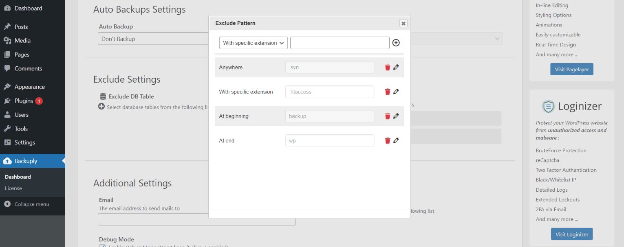Image resolution: width=624 pixels, height=247 pixels.
Task: Click the plus icon to add exclude pattern
Action: pyautogui.click(x=396, y=42)
